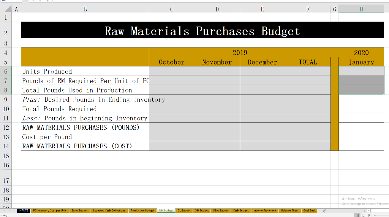389x217 pixels.
Task: Add a new sheet with plus icon
Action: (x=325, y=211)
